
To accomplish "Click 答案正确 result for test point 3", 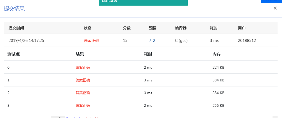I will coord(83,105).
